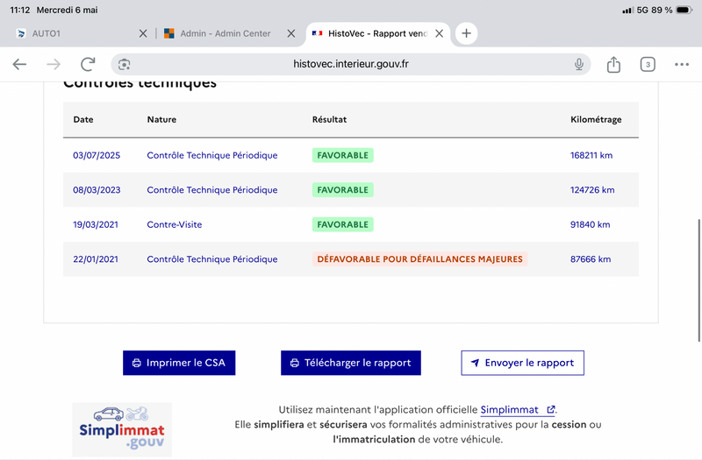
Task: Click the Imprimer le CSA button
Action: pyautogui.click(x=179, y=363)
